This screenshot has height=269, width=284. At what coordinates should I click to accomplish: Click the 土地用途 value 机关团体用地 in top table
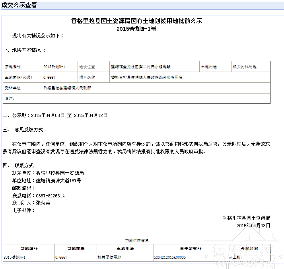point(245,67)
